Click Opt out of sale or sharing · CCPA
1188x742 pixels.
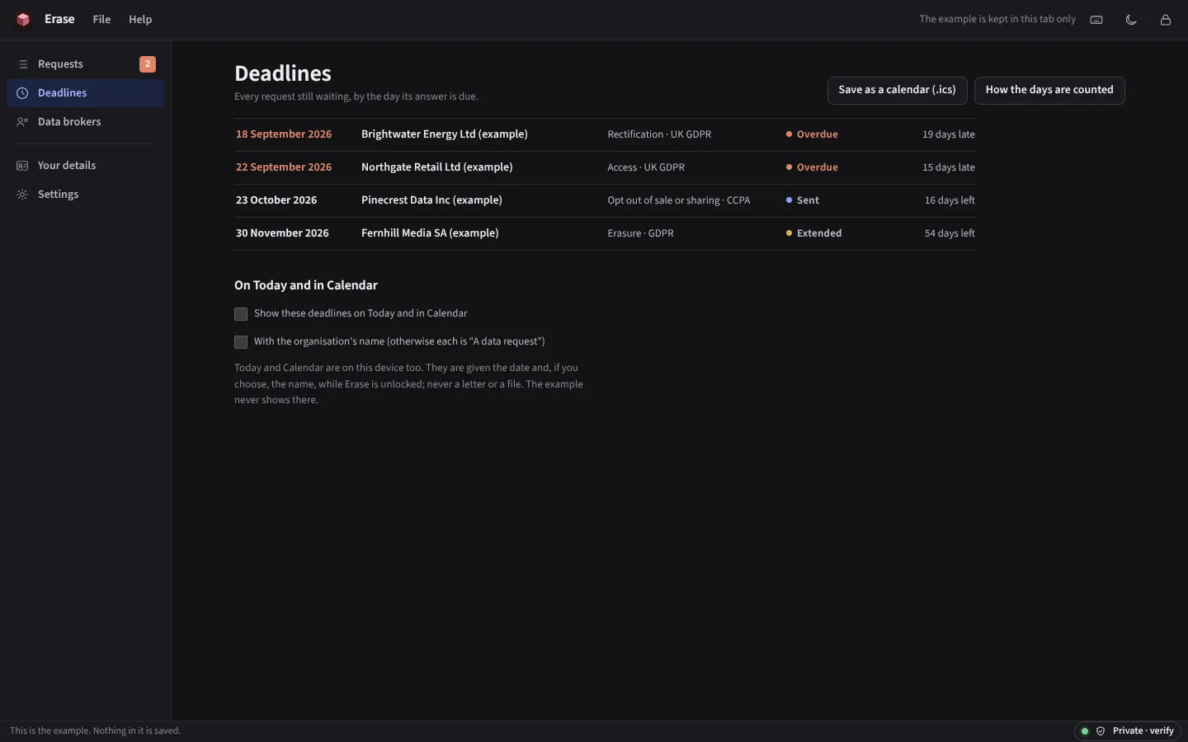pyautogui.click(x=679, y=200)
